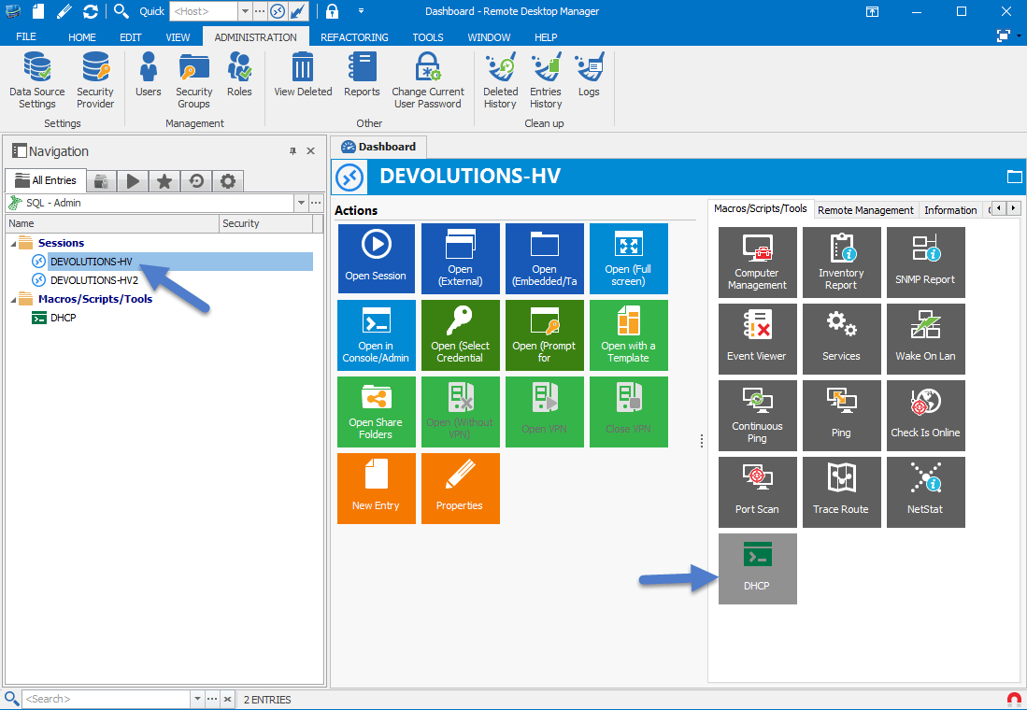Switch to Favorites view in Navigation
The height and width of the screenshot is (710, 1027).
164,180
